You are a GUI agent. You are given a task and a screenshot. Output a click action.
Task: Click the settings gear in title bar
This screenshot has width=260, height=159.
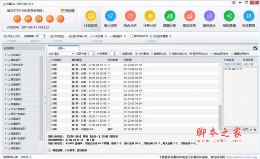click(x=234, y=3)
